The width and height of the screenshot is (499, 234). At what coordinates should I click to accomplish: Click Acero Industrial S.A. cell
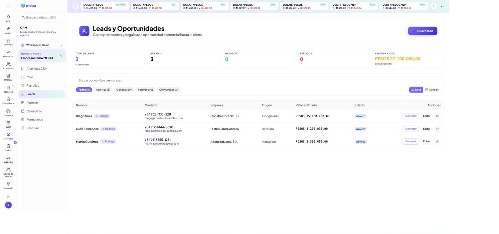click(x=224, y=142)
